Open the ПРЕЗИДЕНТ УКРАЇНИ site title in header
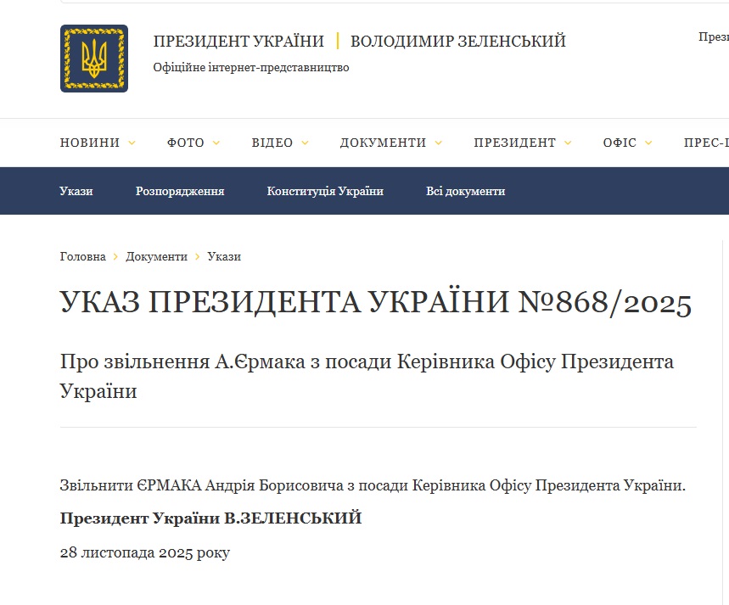Screen dimensions: 729x605 click(x=238, y=42)
